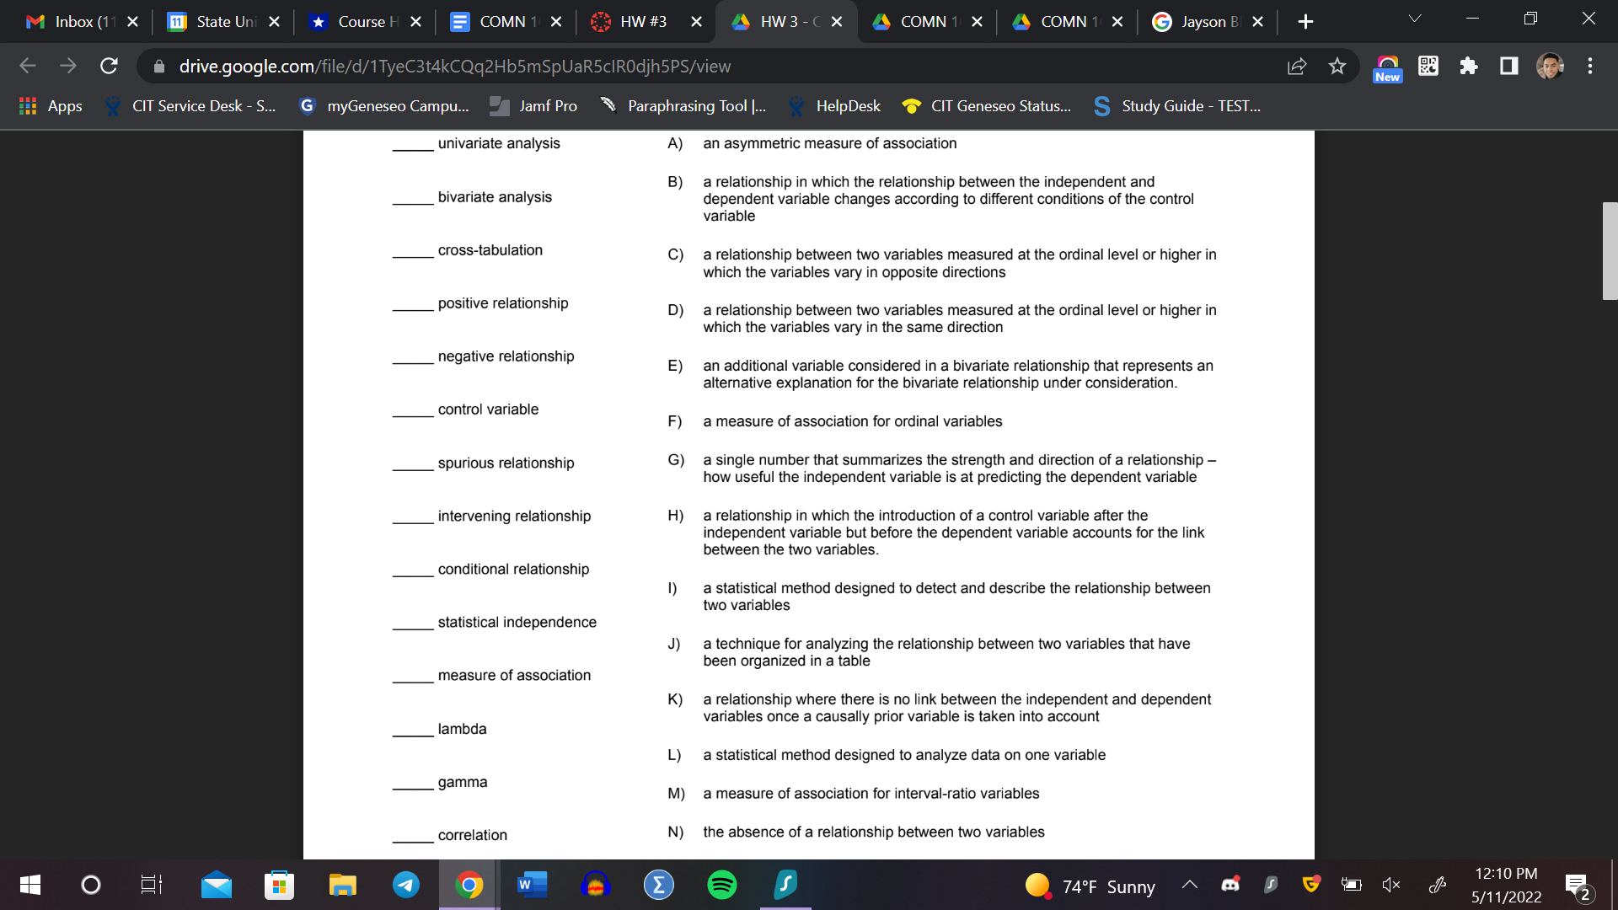The image size is (1618, 910).
Task: Open the Extensions puzzle piece icon
Action: click(1468, 66)
